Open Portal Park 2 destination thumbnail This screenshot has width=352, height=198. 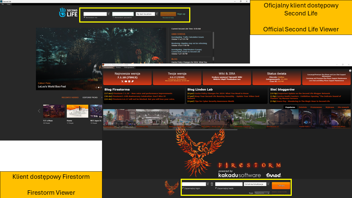[x=315, y=119]
